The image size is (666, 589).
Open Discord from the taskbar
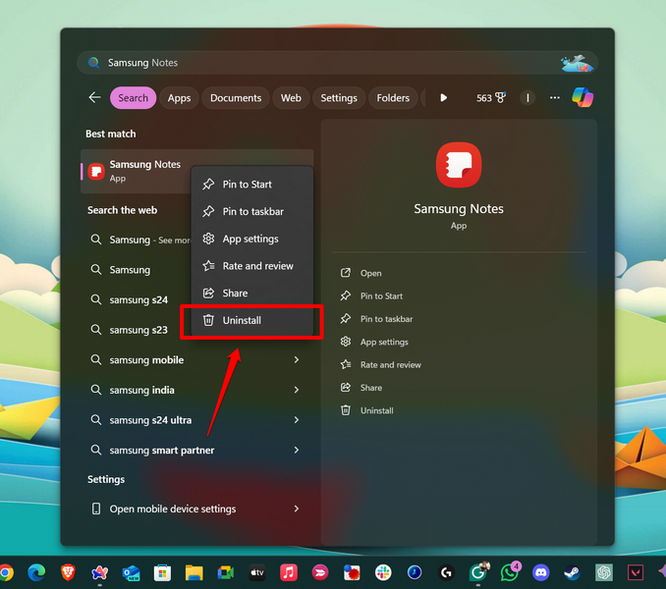pyautogui.click(x=540, y=573)
